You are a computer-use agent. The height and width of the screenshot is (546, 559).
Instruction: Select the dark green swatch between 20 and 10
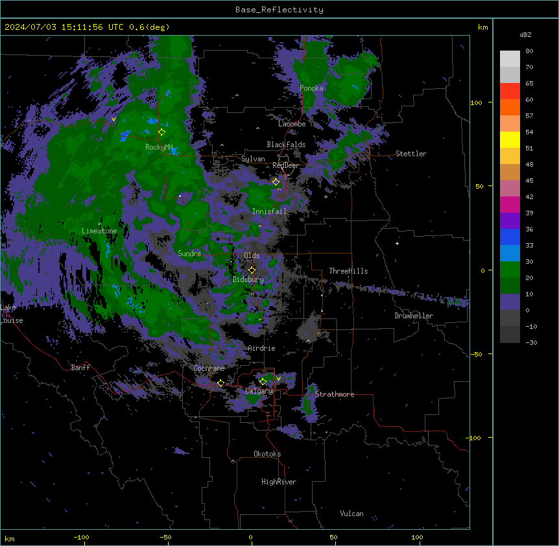tap(510, 285)
